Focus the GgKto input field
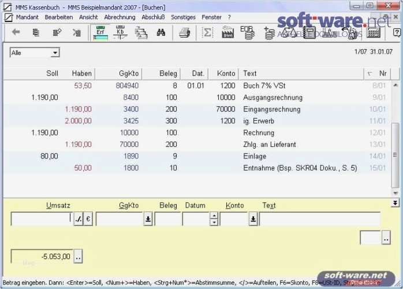Image resolution: width=403 pixels, height=289 pixels. pos(120,218)
